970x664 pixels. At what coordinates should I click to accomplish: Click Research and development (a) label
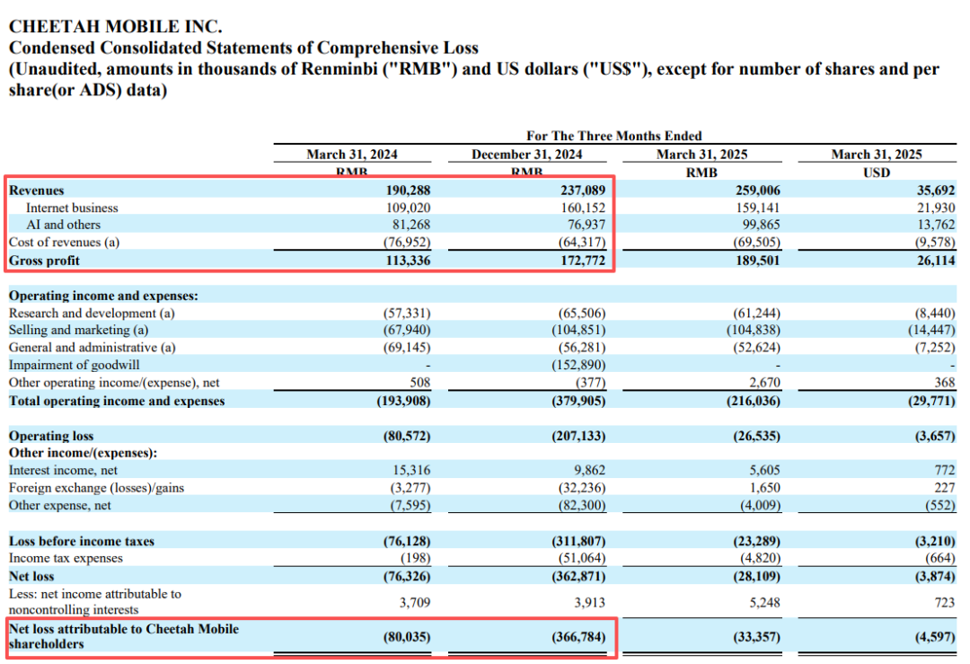click(92, 313)
